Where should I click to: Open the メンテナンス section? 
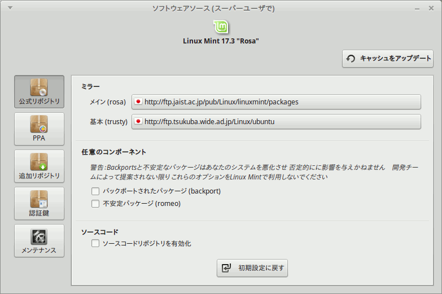coord(39,240)
